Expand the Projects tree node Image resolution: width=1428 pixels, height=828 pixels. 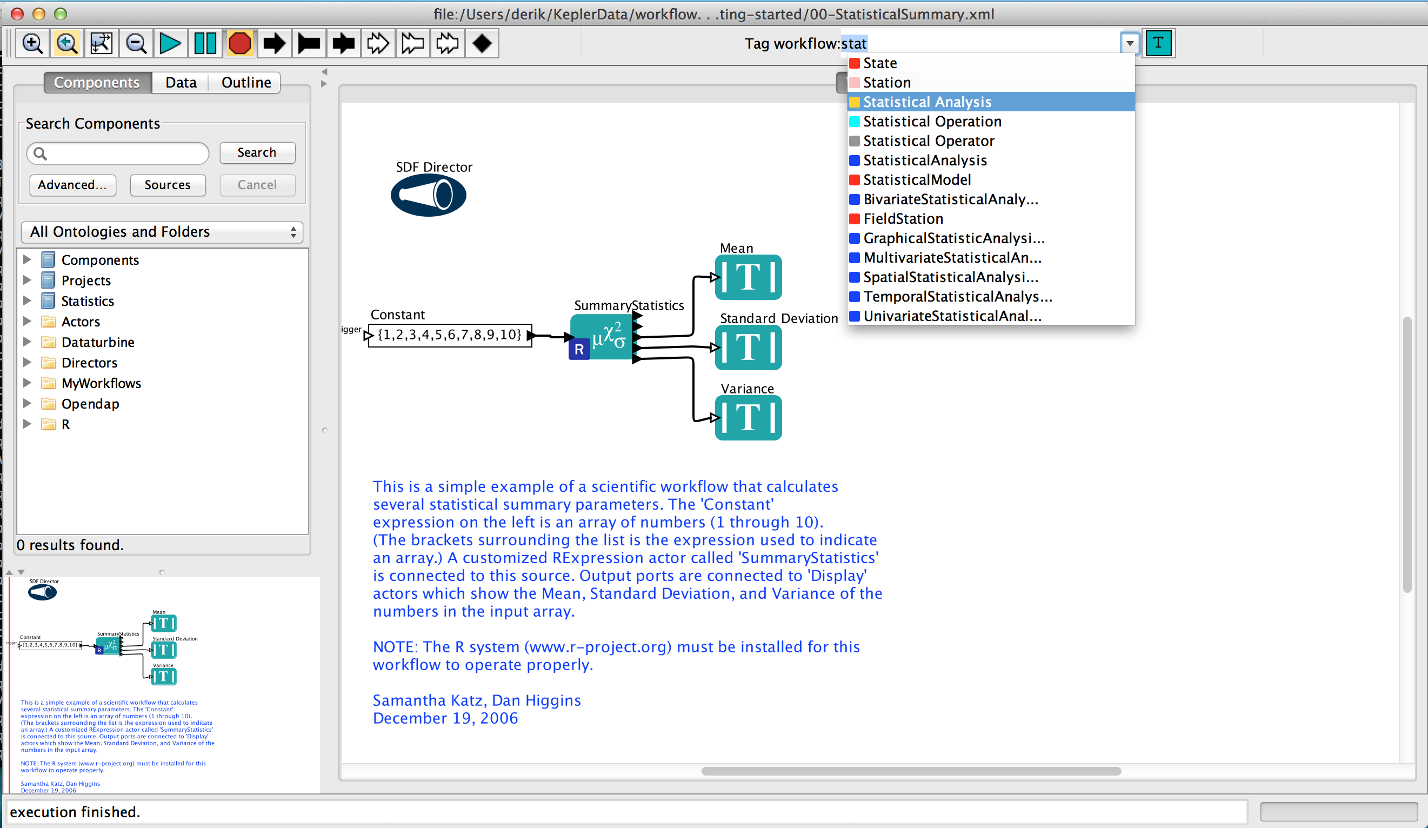point(26,280)
